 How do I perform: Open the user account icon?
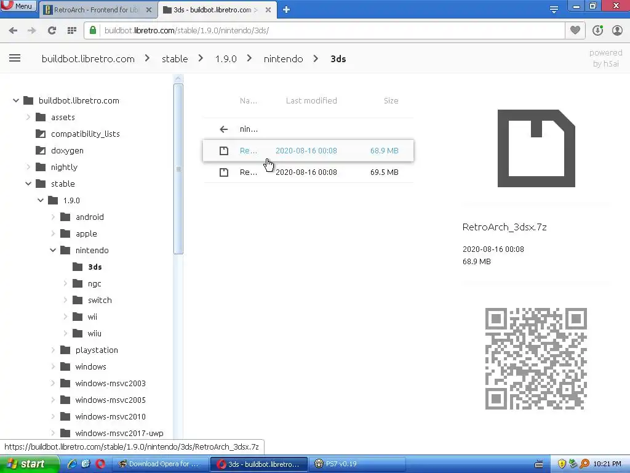pos(617,30)
